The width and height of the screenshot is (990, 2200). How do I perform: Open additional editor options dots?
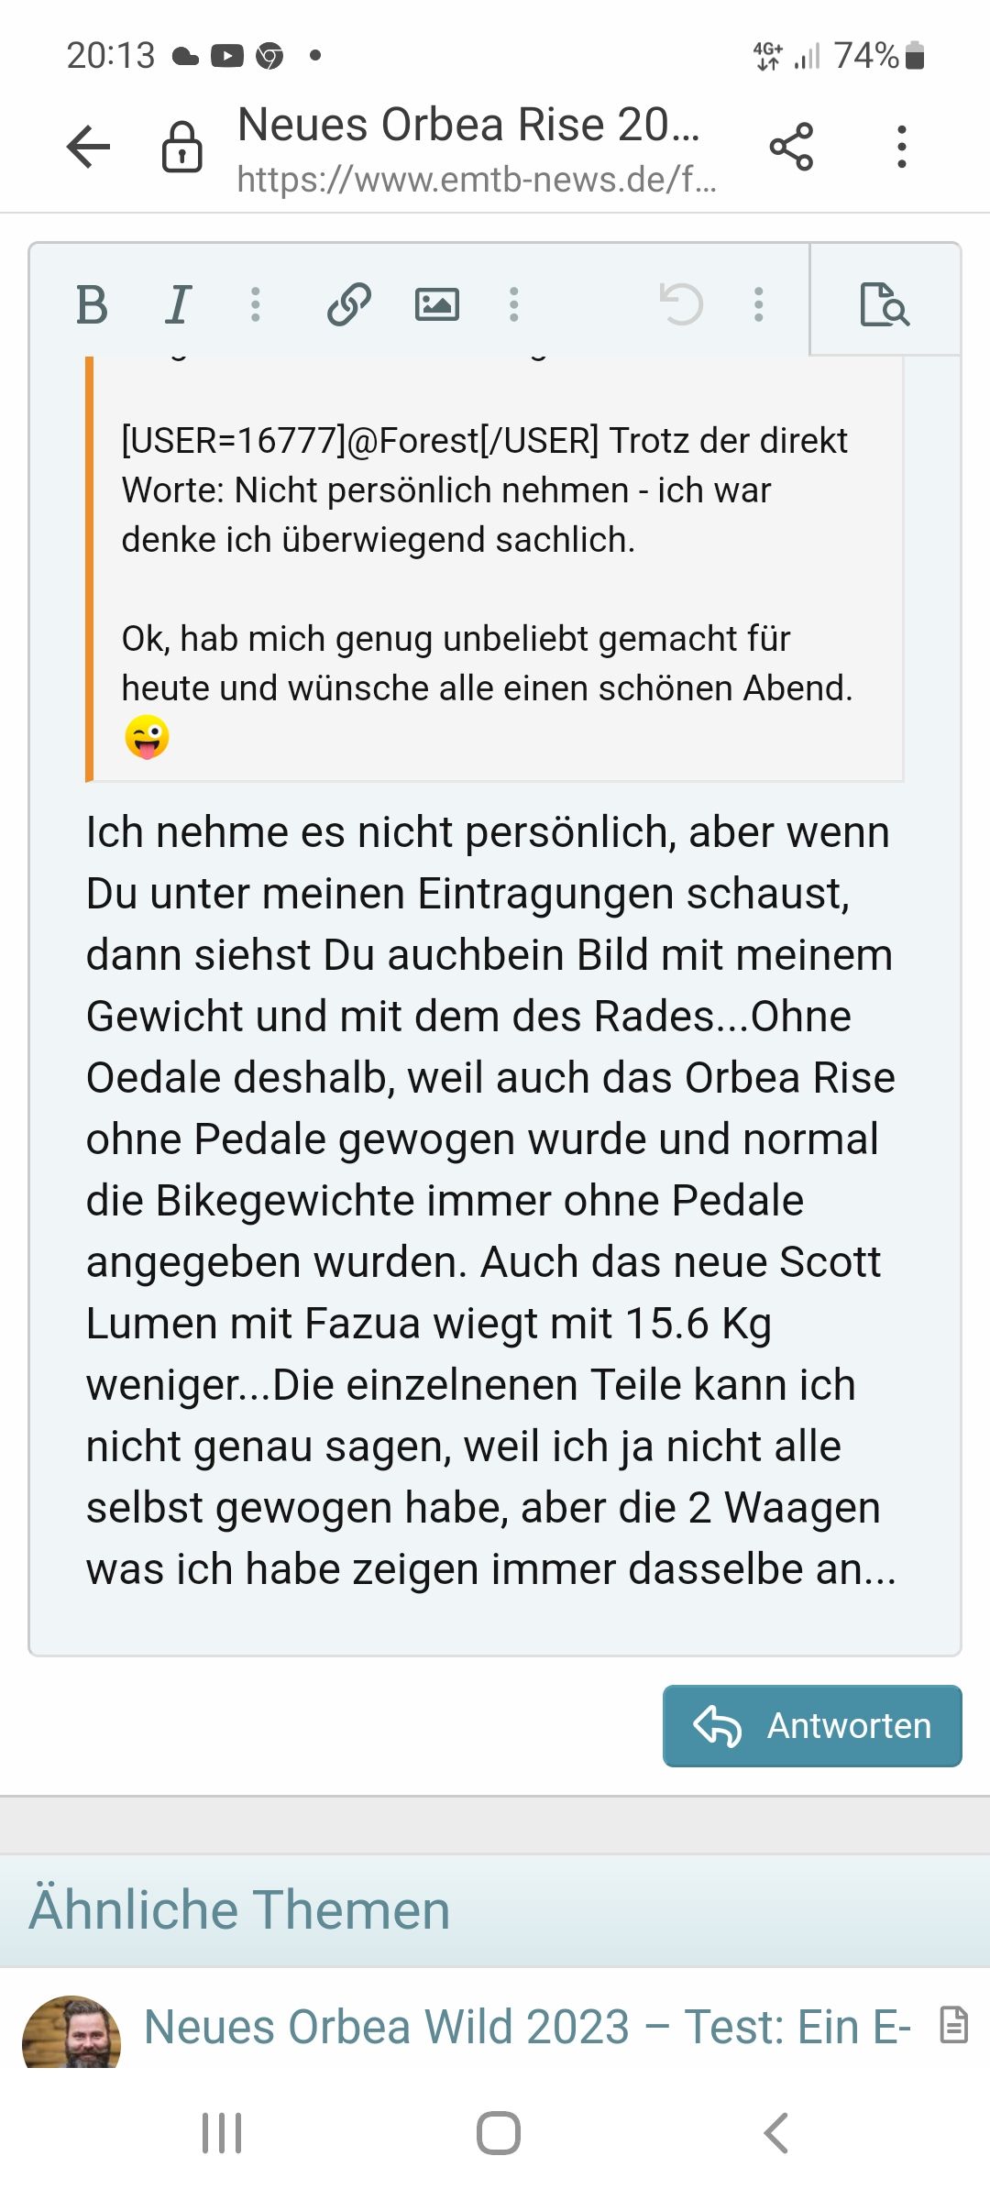[759, 304]
